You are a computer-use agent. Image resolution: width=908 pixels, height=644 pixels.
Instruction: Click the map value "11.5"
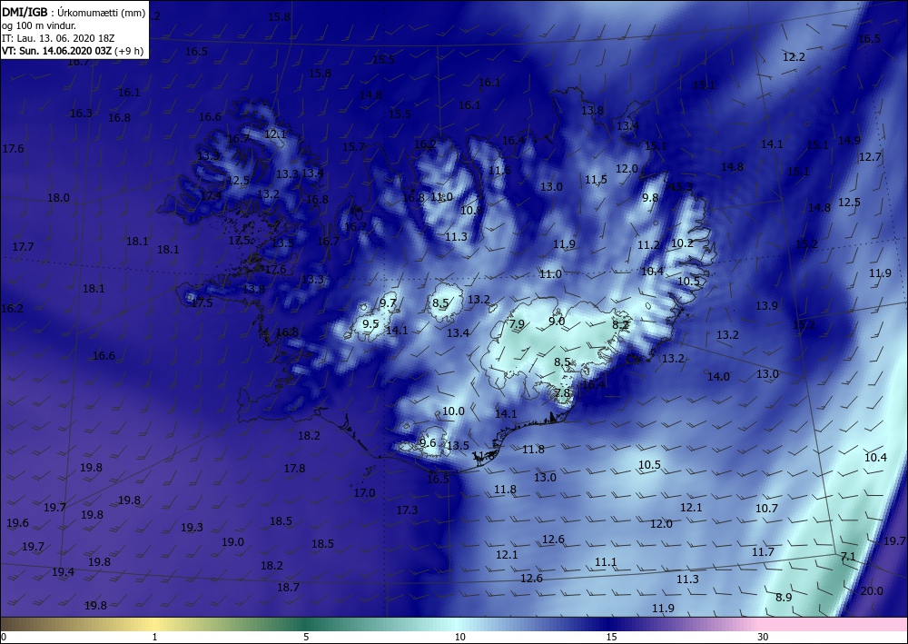596,179
